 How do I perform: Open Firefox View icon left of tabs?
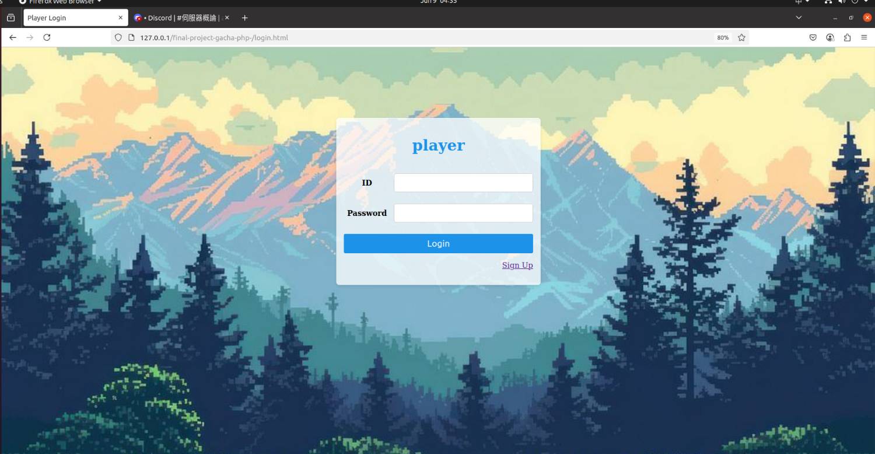click(10, 18)
